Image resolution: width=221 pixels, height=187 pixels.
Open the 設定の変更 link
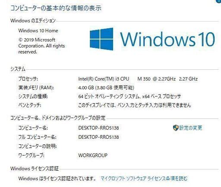pyautogui.click(x=191, y=128)
